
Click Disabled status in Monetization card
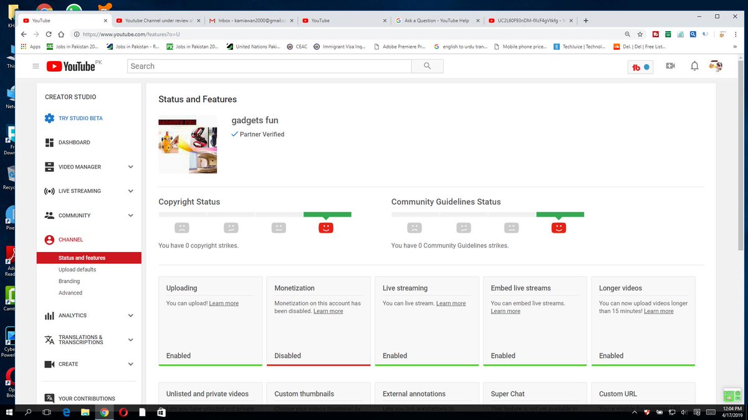click(287, 356)
